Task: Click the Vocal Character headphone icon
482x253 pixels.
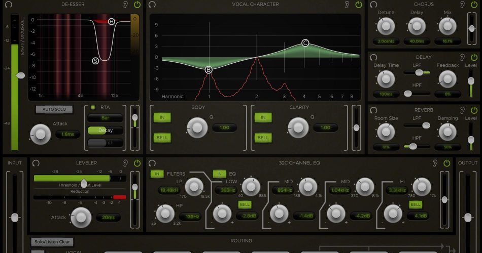Action: (153, 5)
